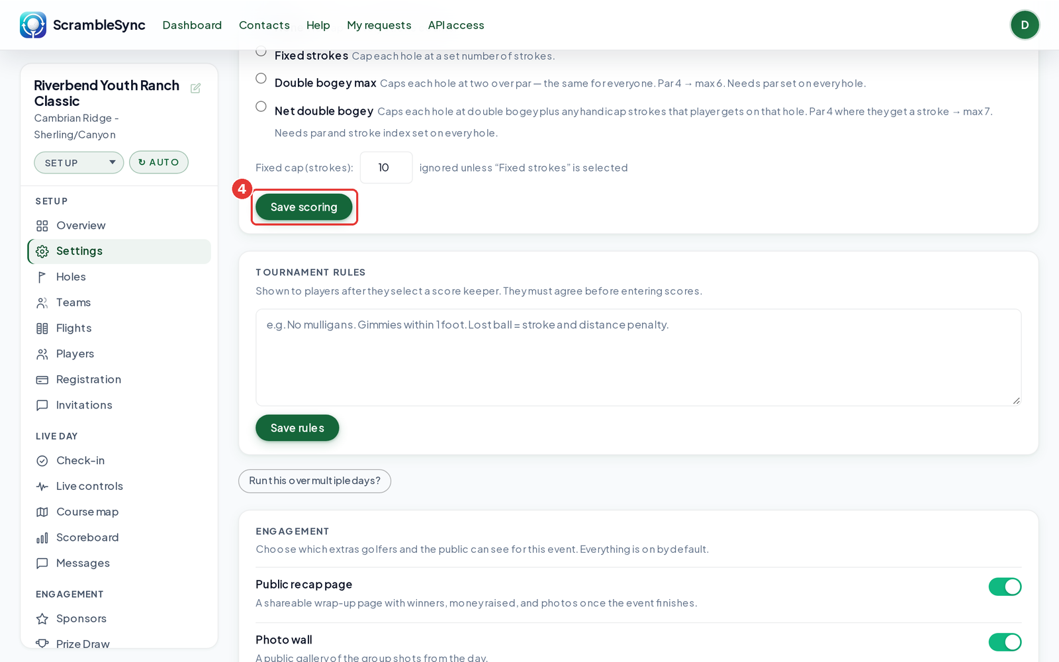
Task: Click the Fixed cap strokes input field
Action: point(387,168)
